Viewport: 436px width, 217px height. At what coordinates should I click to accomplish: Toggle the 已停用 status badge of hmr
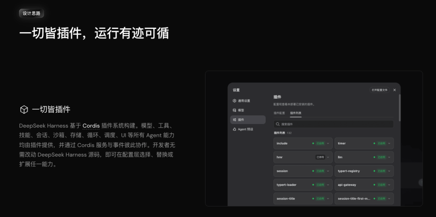(x=320, y=157)
